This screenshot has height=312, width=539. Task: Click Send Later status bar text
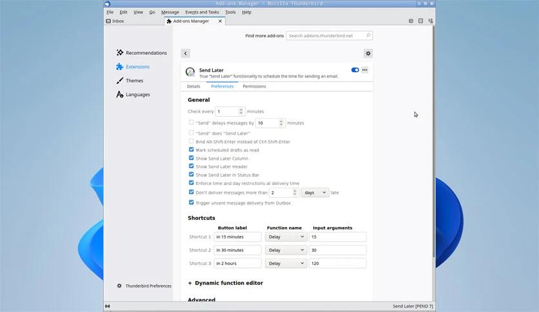pyautogui.click(x=413, y=306)
